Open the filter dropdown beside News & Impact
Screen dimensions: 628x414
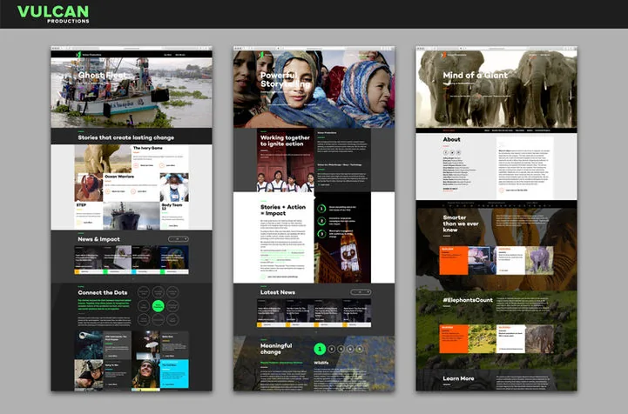pos(179,239)
